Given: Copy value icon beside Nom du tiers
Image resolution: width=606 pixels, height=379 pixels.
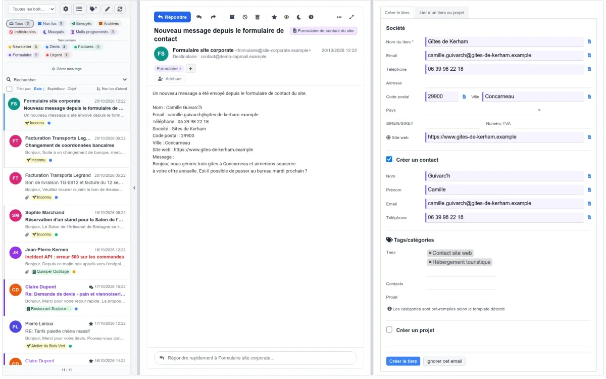Looking at the screenshot, I should tap(589, 41).
